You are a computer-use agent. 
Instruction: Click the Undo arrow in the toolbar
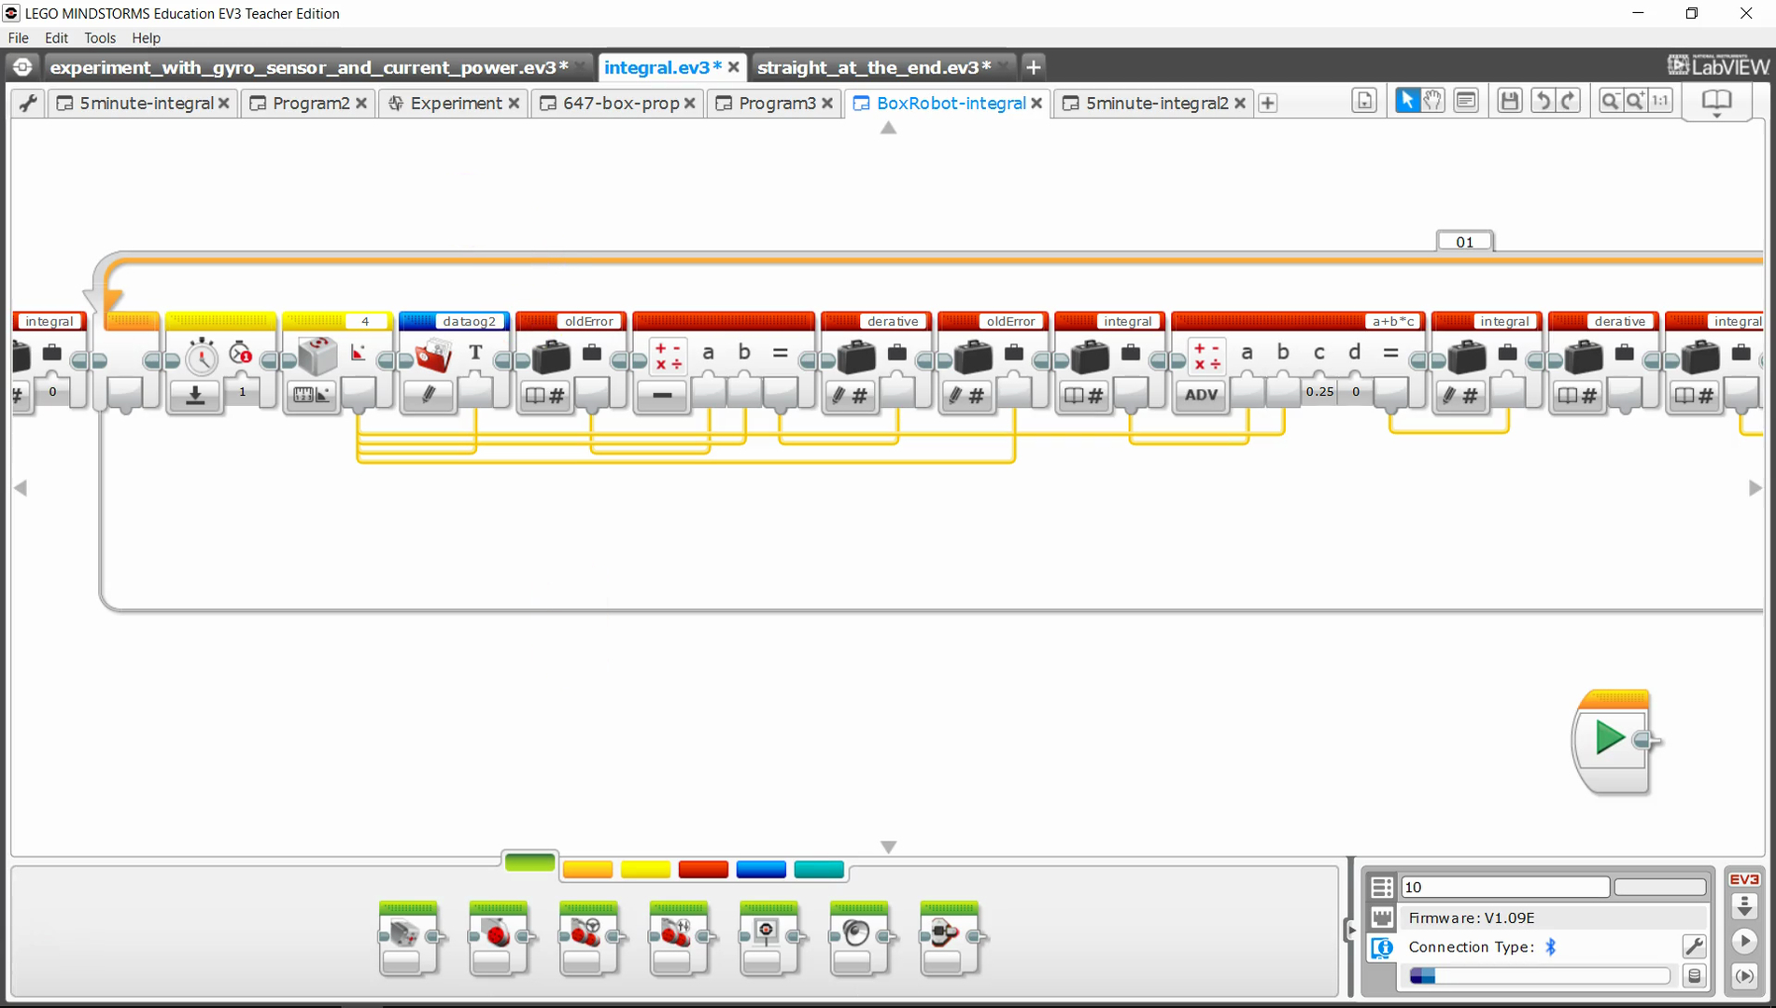pyautogui.click(x=1541, y=100)
